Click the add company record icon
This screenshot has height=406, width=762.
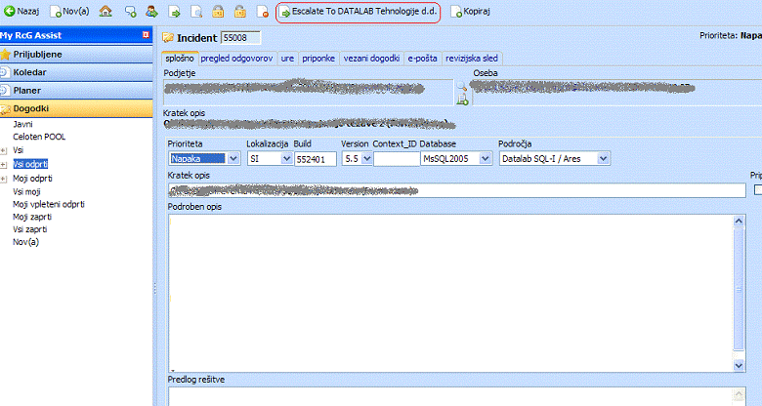click(462, 100)
